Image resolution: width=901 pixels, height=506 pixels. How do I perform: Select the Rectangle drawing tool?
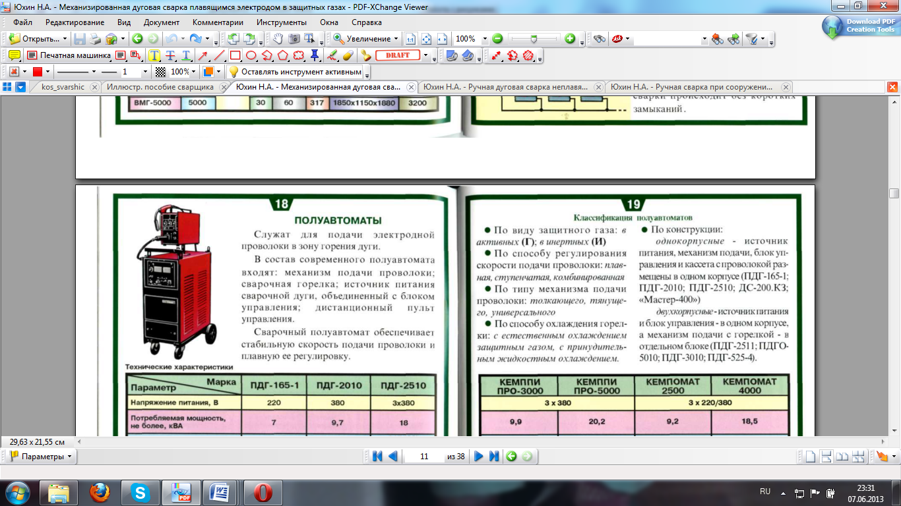click(235, 55)
